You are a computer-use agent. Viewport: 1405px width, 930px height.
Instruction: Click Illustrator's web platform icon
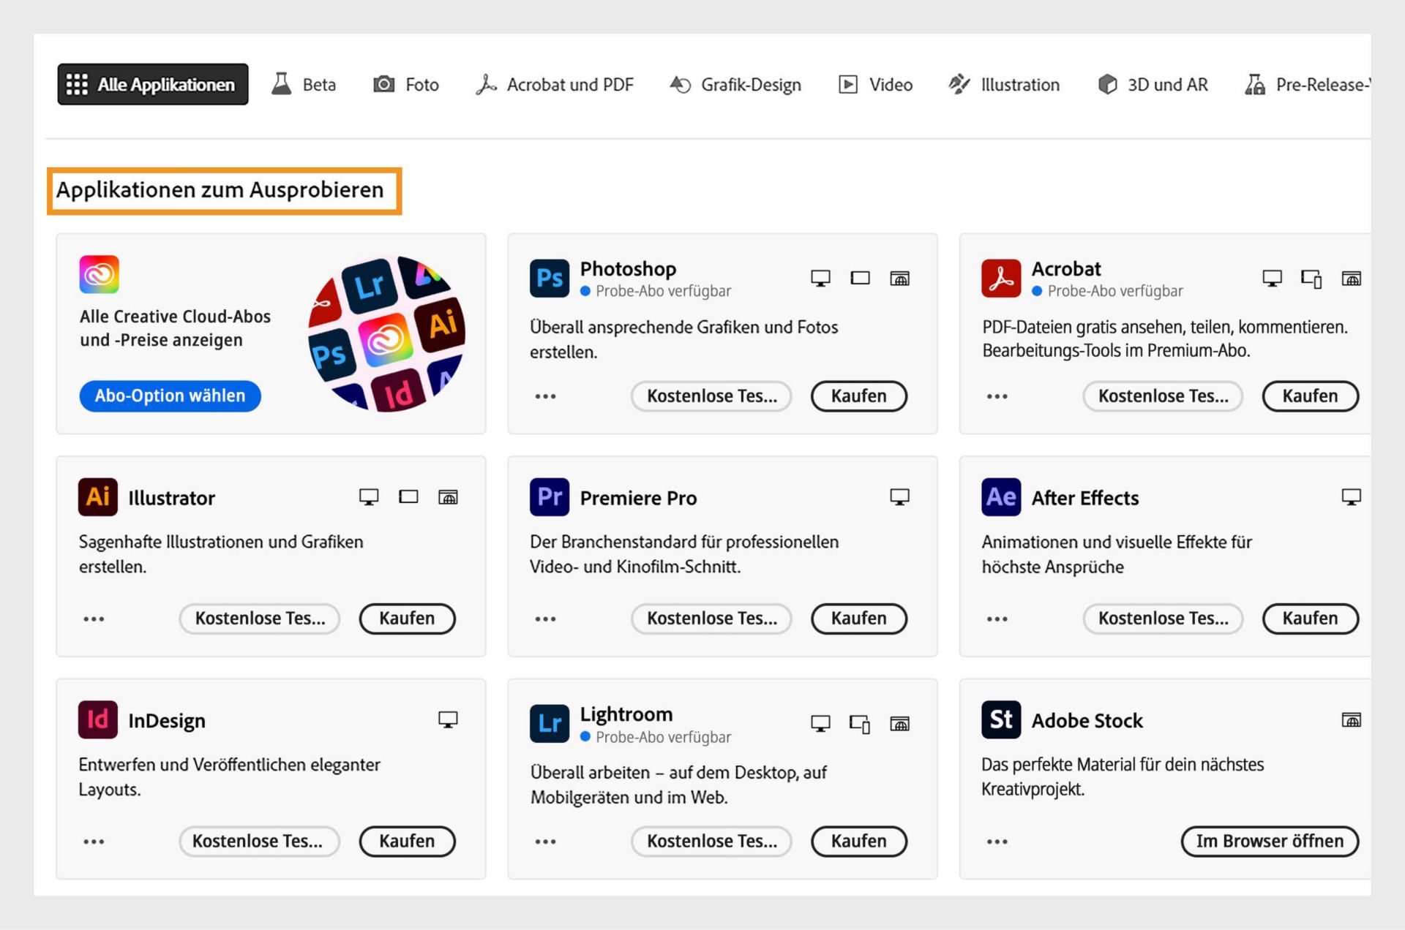click(448, 497)
